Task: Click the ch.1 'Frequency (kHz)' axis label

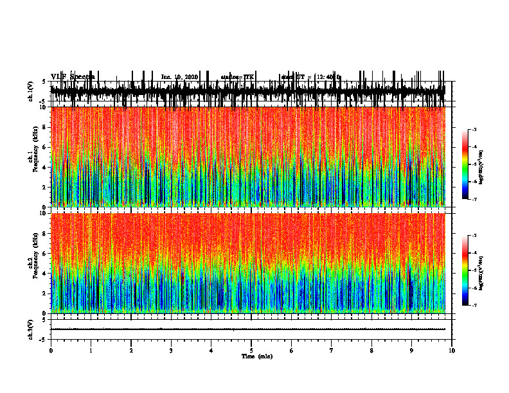Action: 35,150
